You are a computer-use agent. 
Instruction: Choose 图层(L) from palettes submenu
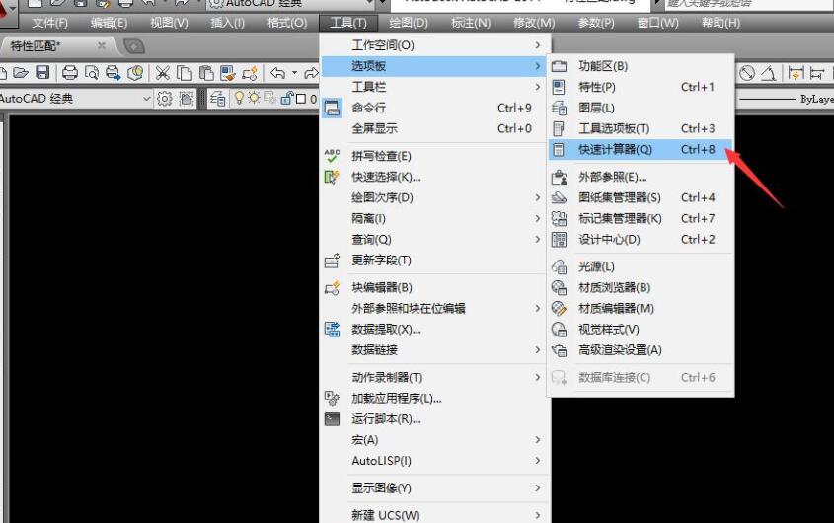click(x=641, y=108)
